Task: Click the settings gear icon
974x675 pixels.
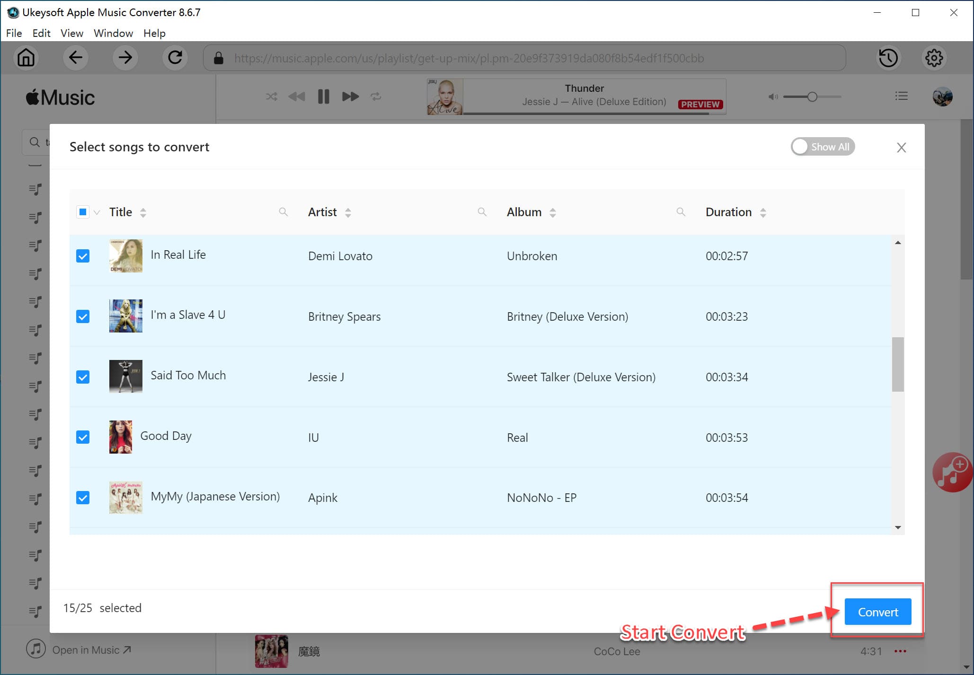Action: pyautogui.click(x=934, y=58)
